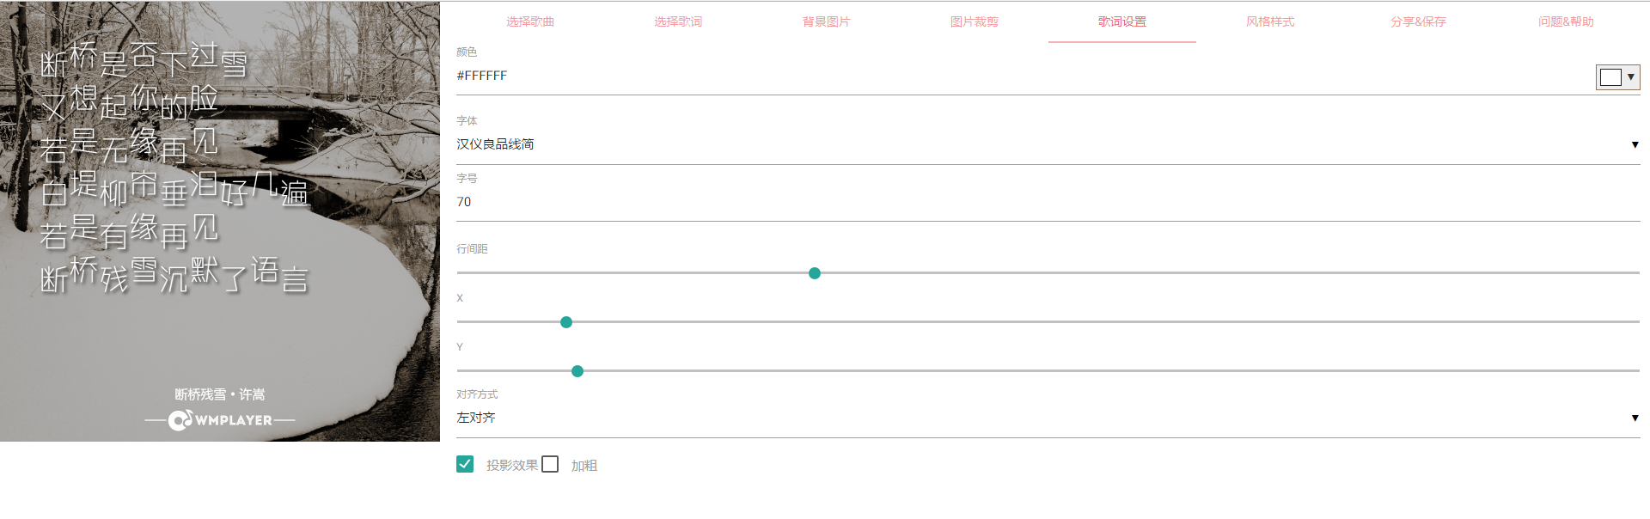Screen dimensions: 1650x519
Task: Select the 歌词设置 tab
Action: (1121, 21)
